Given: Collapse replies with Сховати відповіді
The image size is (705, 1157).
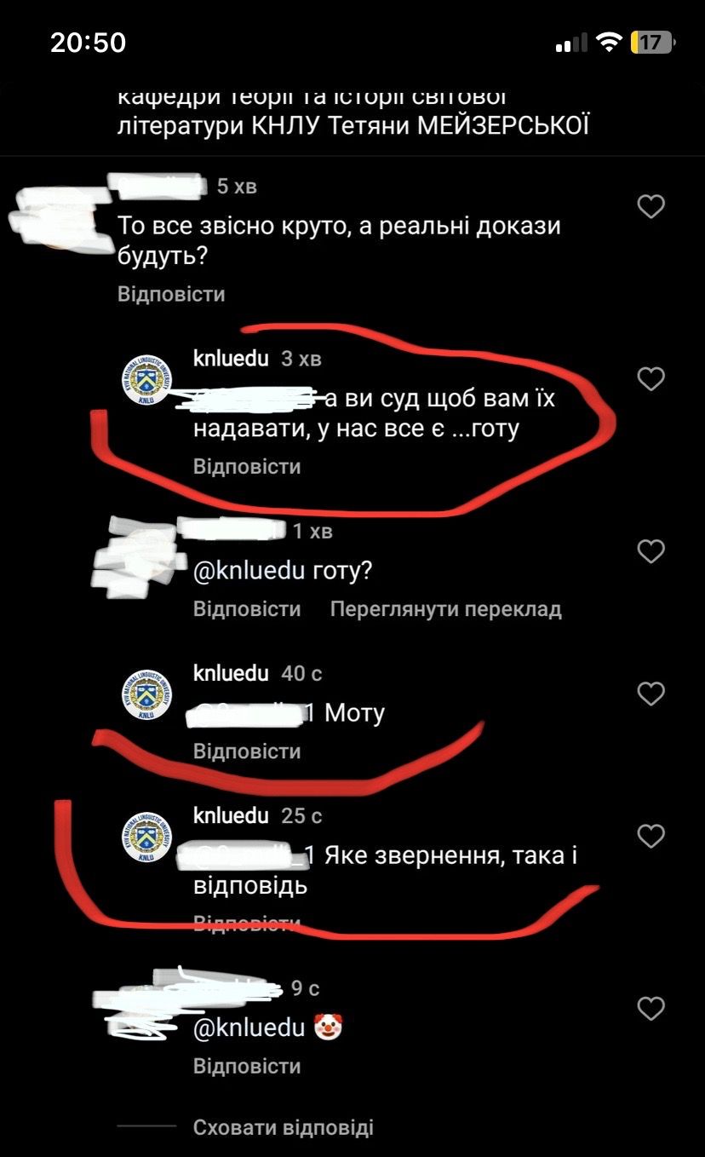Looking at the screenshot, I should [284, 1128].
